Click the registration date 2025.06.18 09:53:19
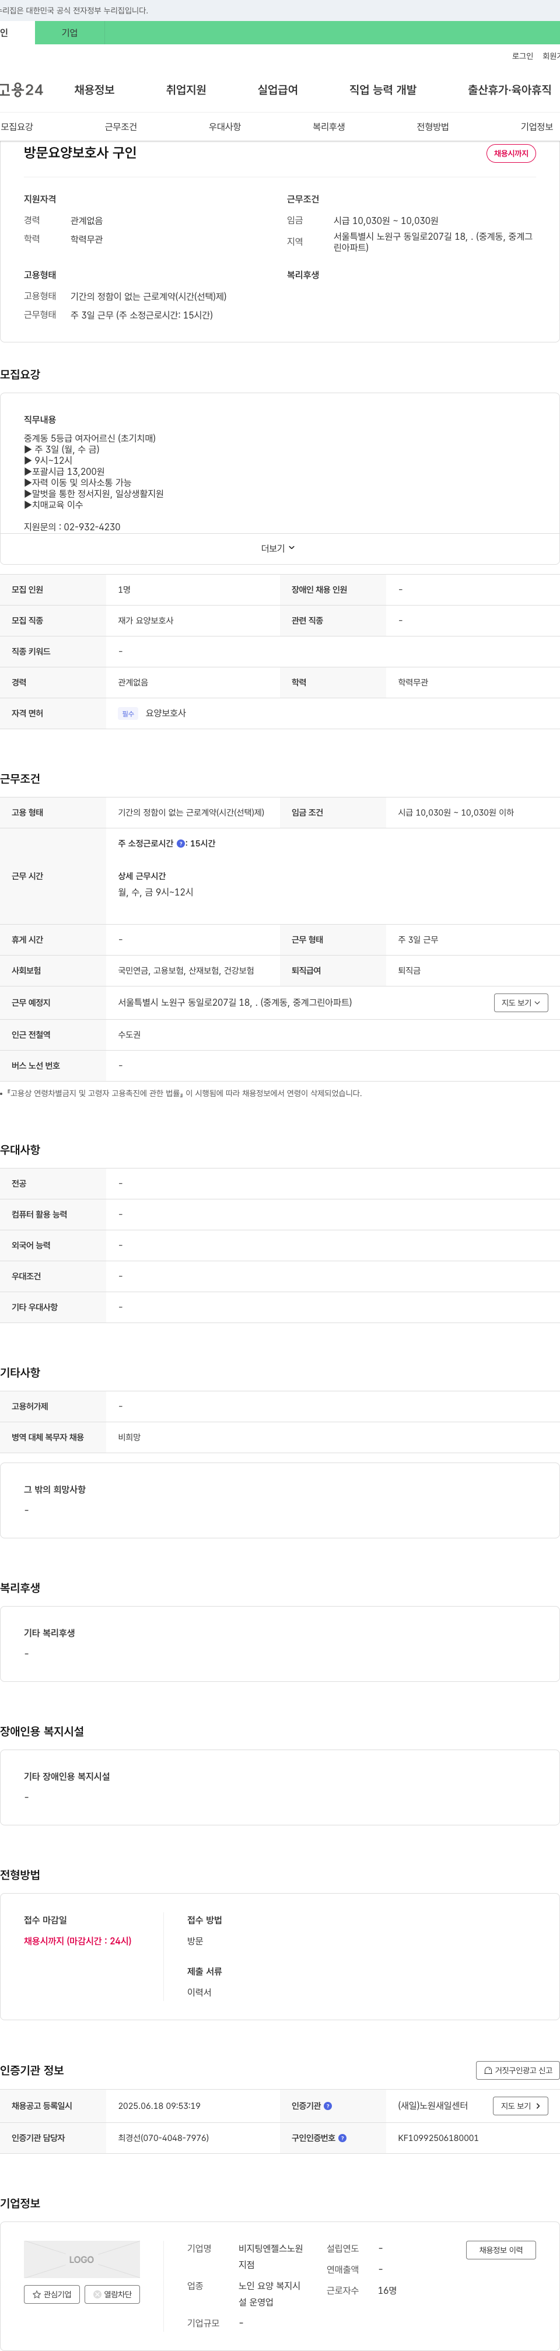560x2351 pixels. [159, 2105]
